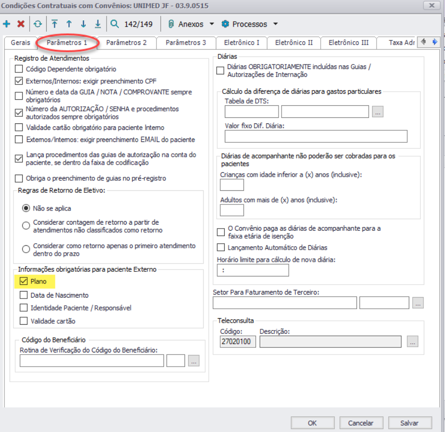
Task: Check Identidade Paciente / Responsável option
Action: click(x=24, y=308)
